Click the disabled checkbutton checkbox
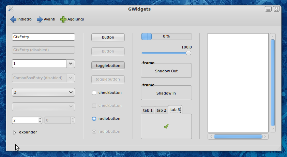Viewport: 287px width, 157px height. [94, 106]
